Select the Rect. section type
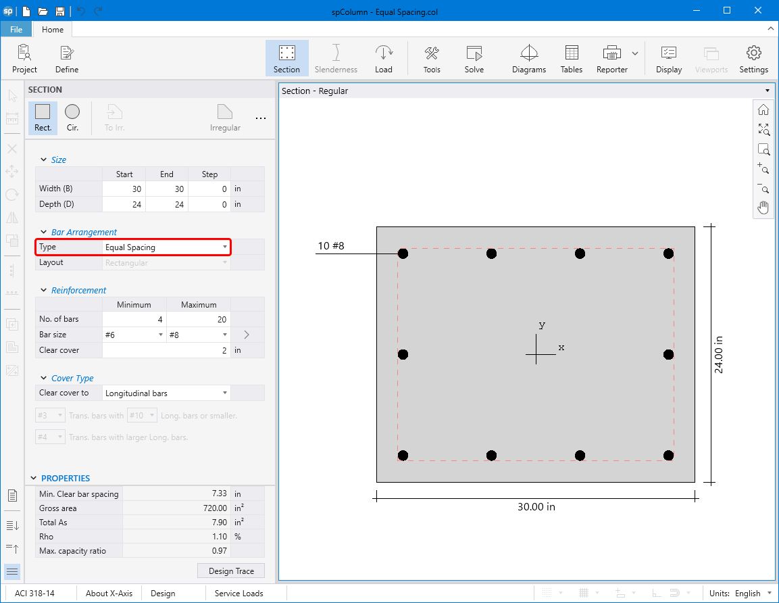779x603 pixels. pyautogui.click(x=43, y=118)
